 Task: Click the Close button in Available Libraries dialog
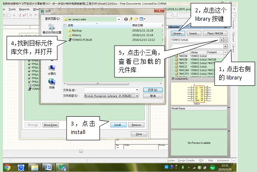(x=139, y=134)
